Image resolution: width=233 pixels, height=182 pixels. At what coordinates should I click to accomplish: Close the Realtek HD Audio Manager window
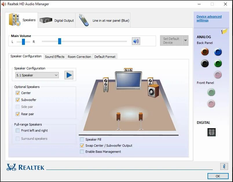(225, 4)
